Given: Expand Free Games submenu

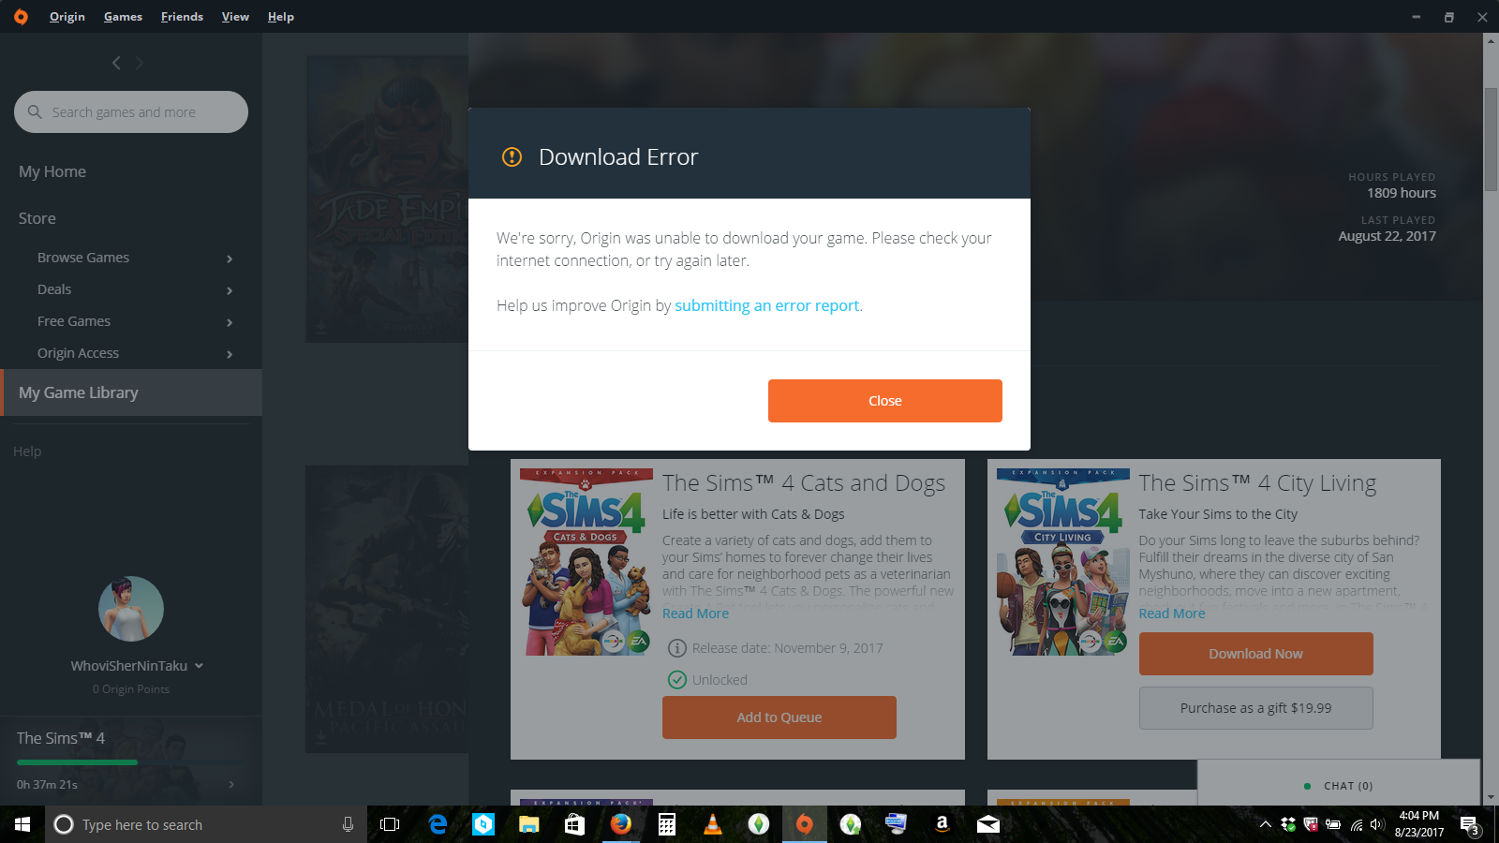Looking at the screenshot, I should click(x=230, y=322).
